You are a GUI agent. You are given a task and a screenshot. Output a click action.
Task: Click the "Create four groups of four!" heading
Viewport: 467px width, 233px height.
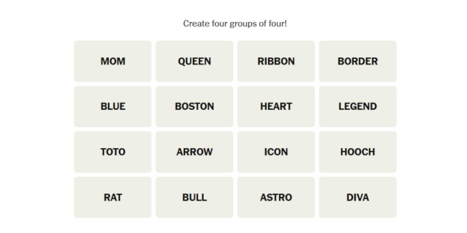235,23
